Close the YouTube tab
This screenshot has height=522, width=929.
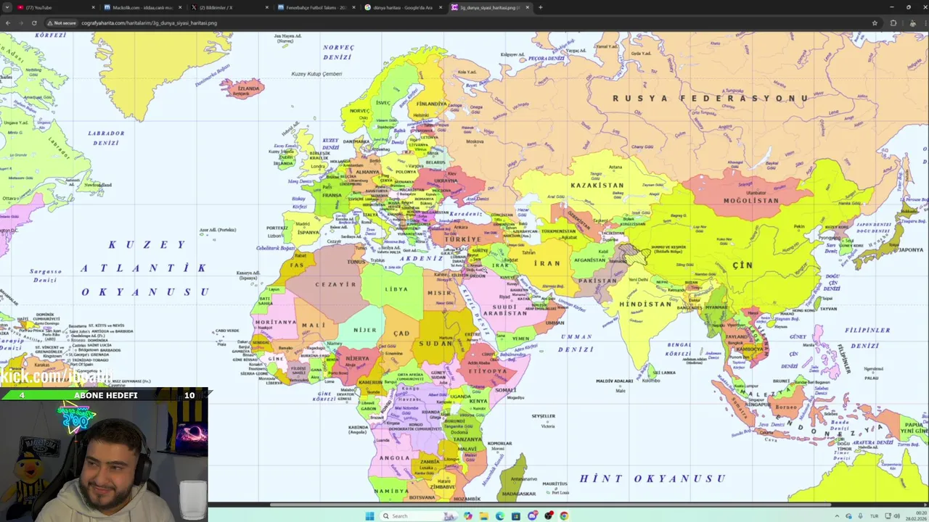click(x=93, y=7)
